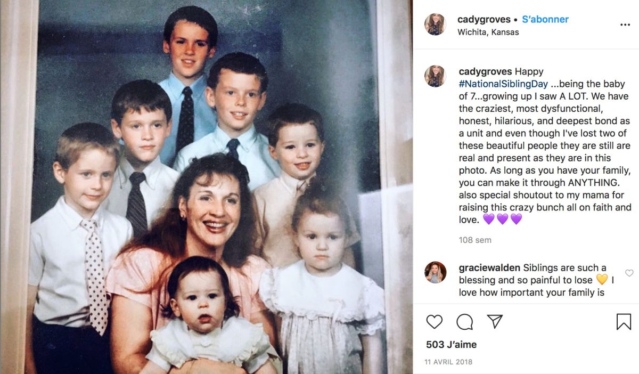Click the purple hearts at caption end
The width and height of the screenshot is (639, 374).
[x=502, y=219]
